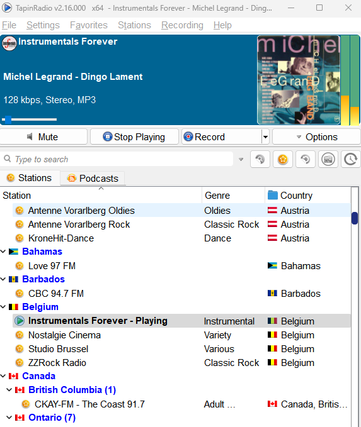Sort by the Genre column header
This screenshot has width=361, height=427.
[x=233, y=195]
